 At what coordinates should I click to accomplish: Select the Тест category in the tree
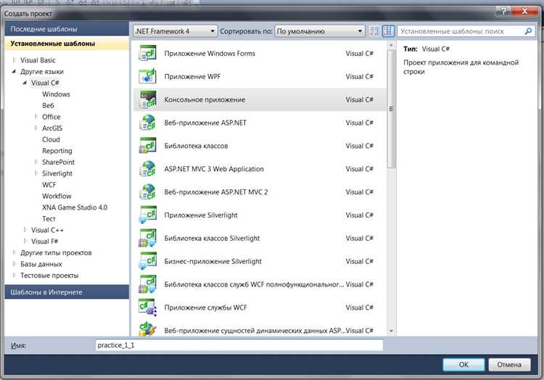click(x=49, y=219)
